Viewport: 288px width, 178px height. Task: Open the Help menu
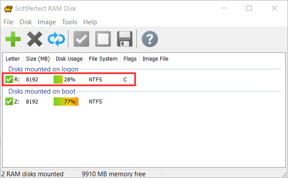(x=90, y=22)
